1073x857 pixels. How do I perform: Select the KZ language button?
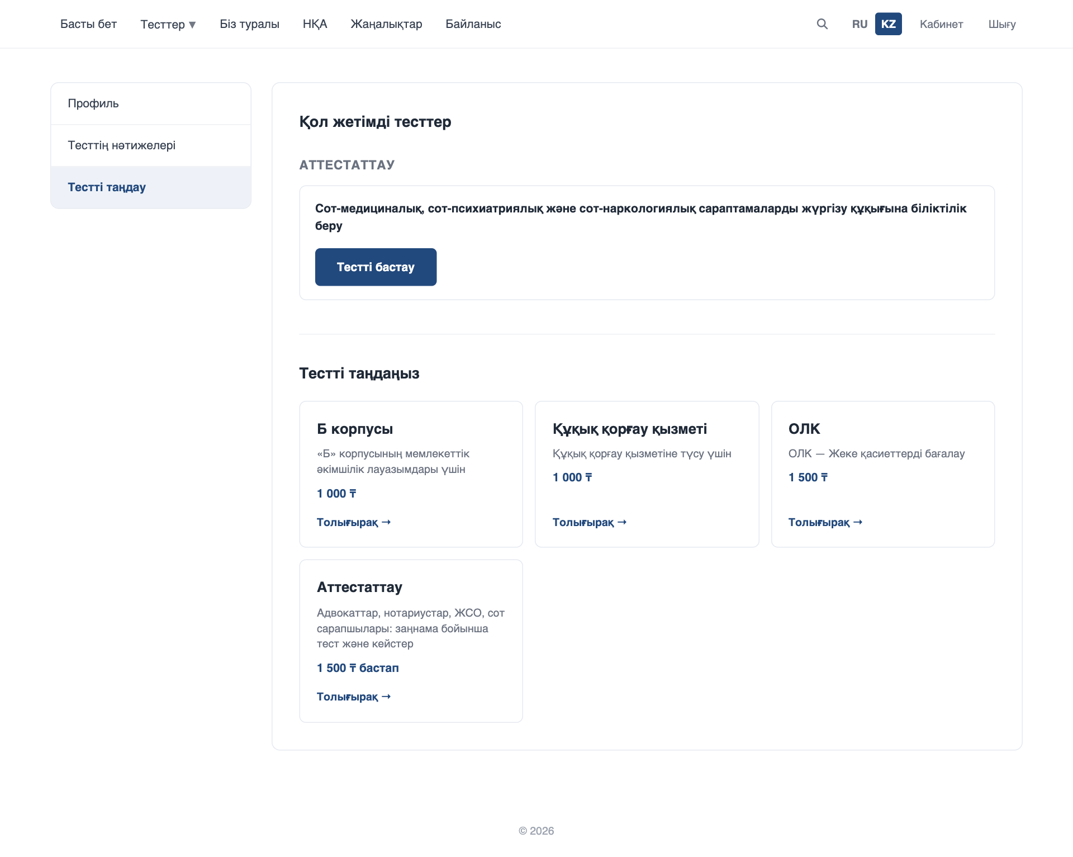(x=888, y=24)
